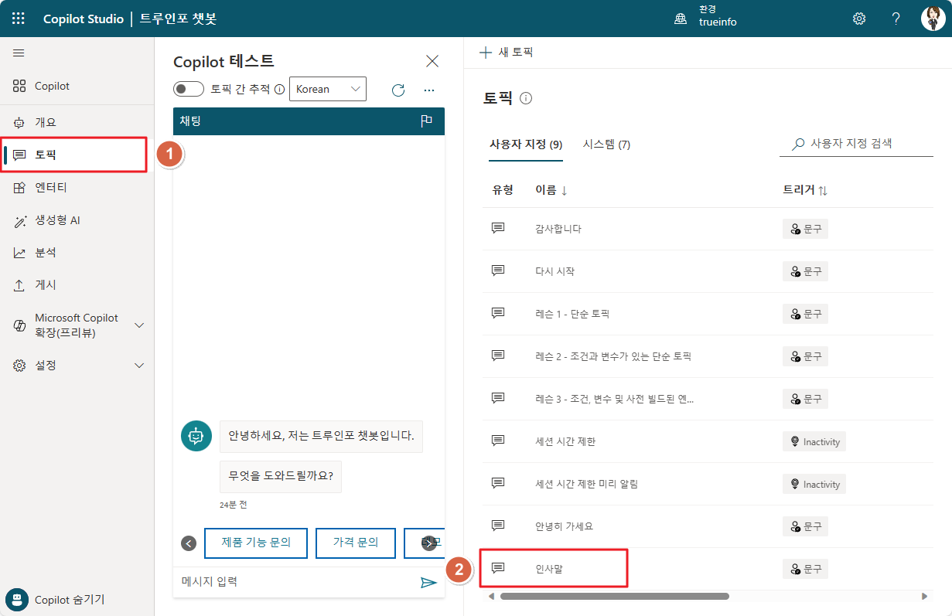Click topic type icon in 안녕히 가세요 row
Image resolution: width=952 pixels, height=616 pixels.
[498, 526]
